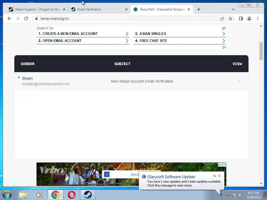Screen dimensions: 267x200
Task: Close the Steam Support tab
Action: click(64, 9)
